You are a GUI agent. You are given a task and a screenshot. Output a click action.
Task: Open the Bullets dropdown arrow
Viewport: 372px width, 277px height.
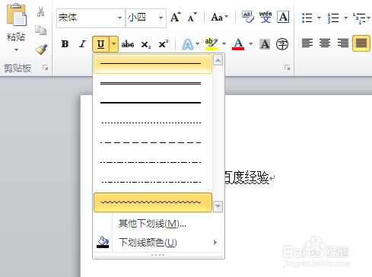pyautogui.click(x=320, y=18)
